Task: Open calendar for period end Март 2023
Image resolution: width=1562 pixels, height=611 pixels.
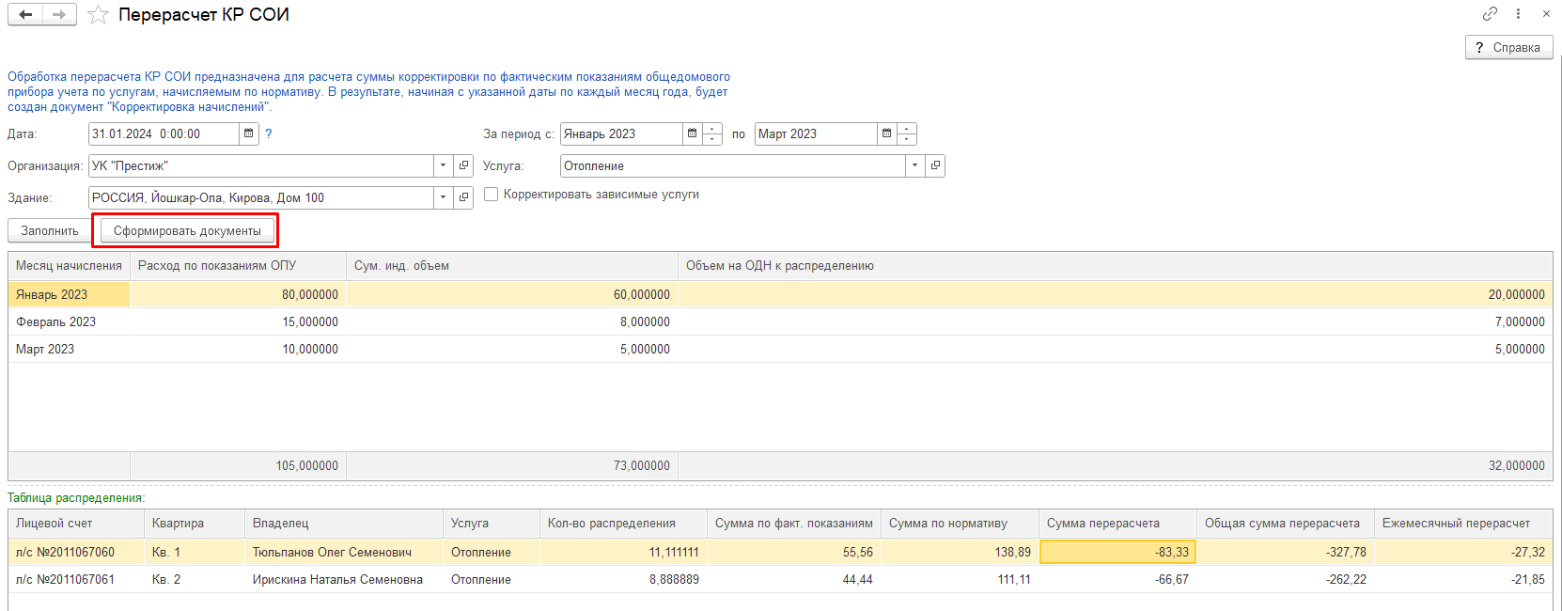Action: click(x=886, y=134)
